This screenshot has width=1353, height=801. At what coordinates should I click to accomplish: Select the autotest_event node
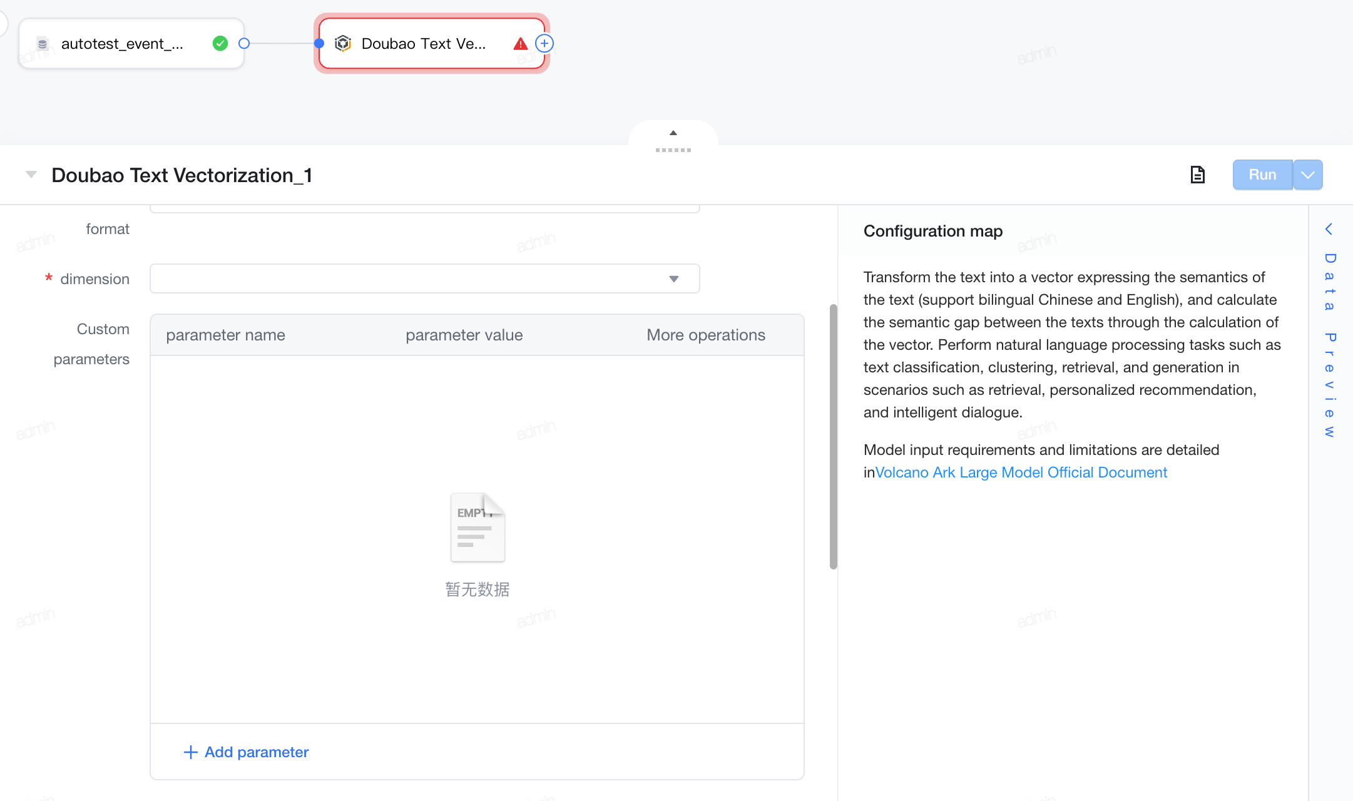pyautogui.click(x=131, y=43)
